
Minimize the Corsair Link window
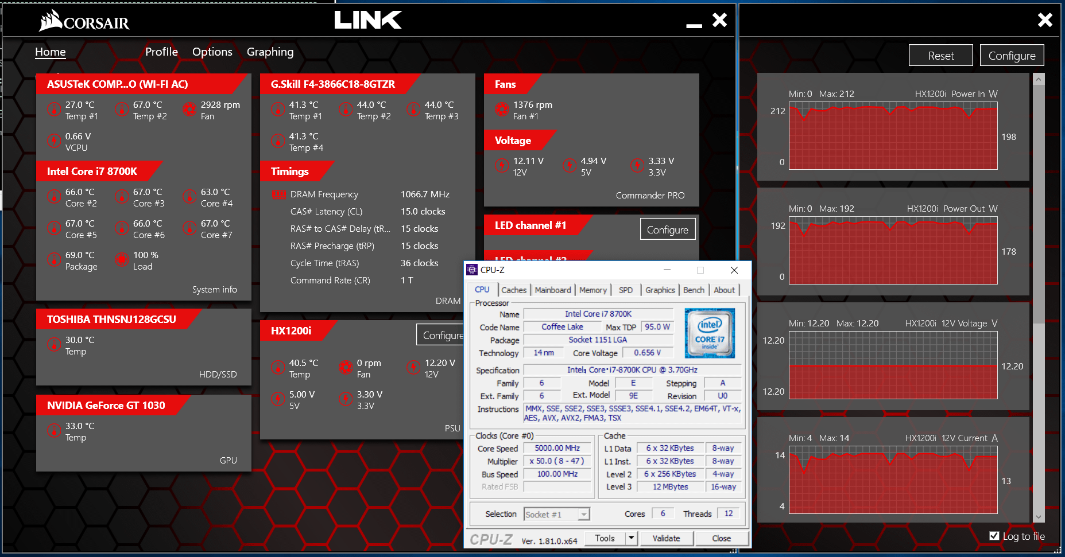coord(694,25)
